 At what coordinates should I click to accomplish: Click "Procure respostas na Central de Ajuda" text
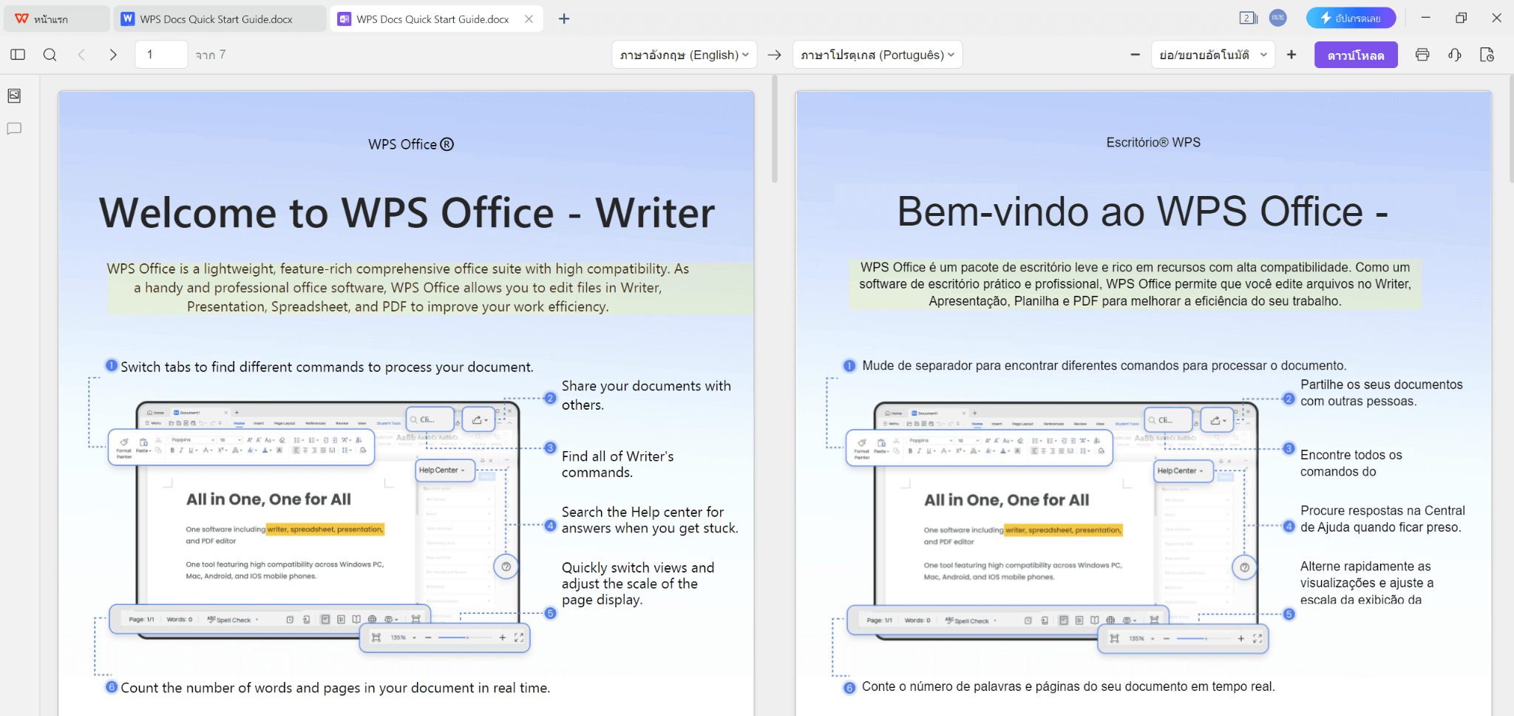1382,519
